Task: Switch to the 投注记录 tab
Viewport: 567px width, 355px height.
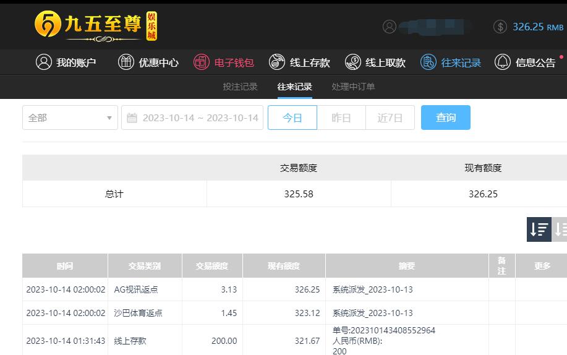Action: (240, 87)
